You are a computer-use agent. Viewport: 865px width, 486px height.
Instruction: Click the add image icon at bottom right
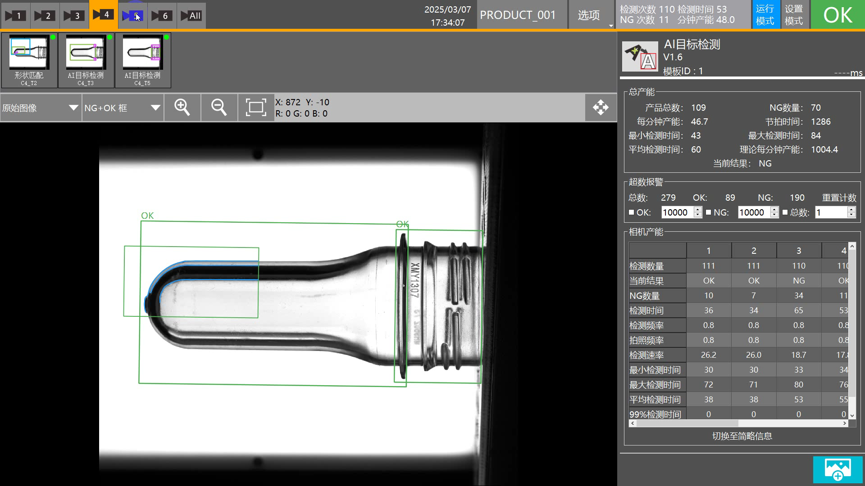pyautogui.click(x=838, y=469)
